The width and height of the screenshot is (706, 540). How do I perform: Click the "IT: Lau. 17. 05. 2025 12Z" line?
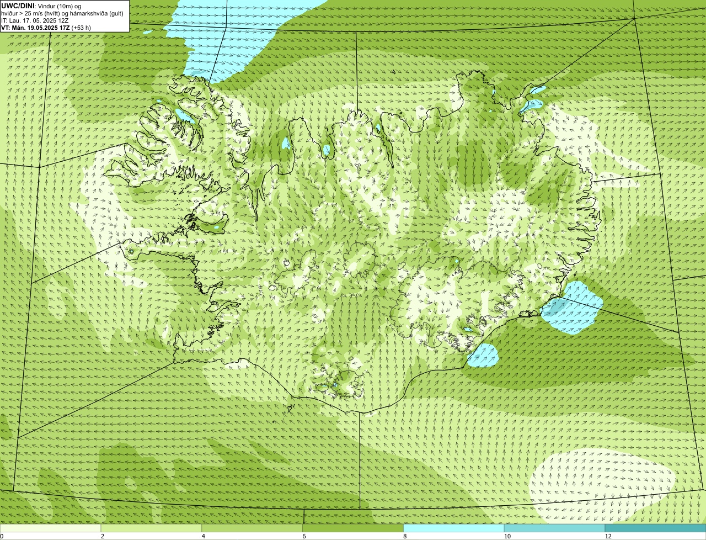tap(35, 20)
